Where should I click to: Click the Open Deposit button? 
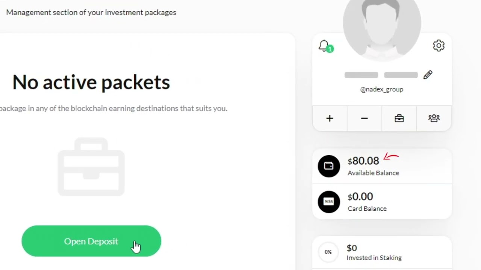pyautogui.click(x=91, y=241)
